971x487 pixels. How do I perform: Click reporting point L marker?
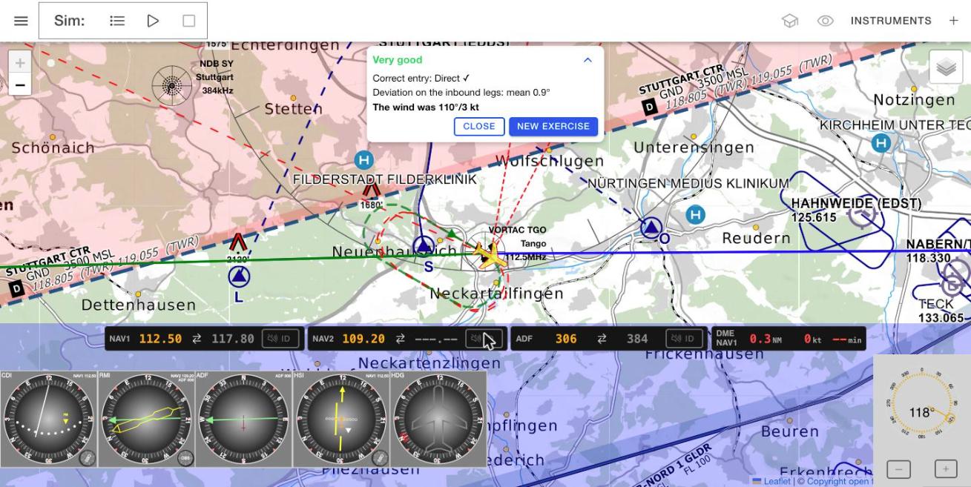238,277
